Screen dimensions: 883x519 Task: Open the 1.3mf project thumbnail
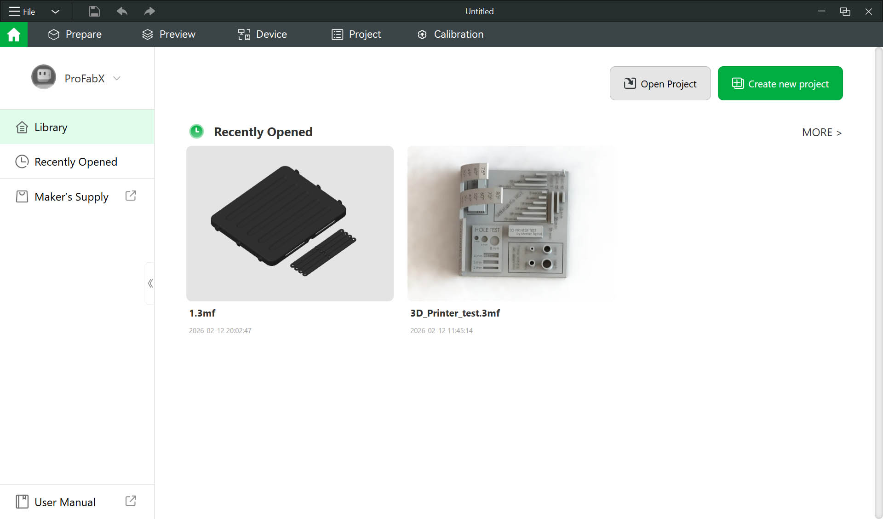click(290, 224)
